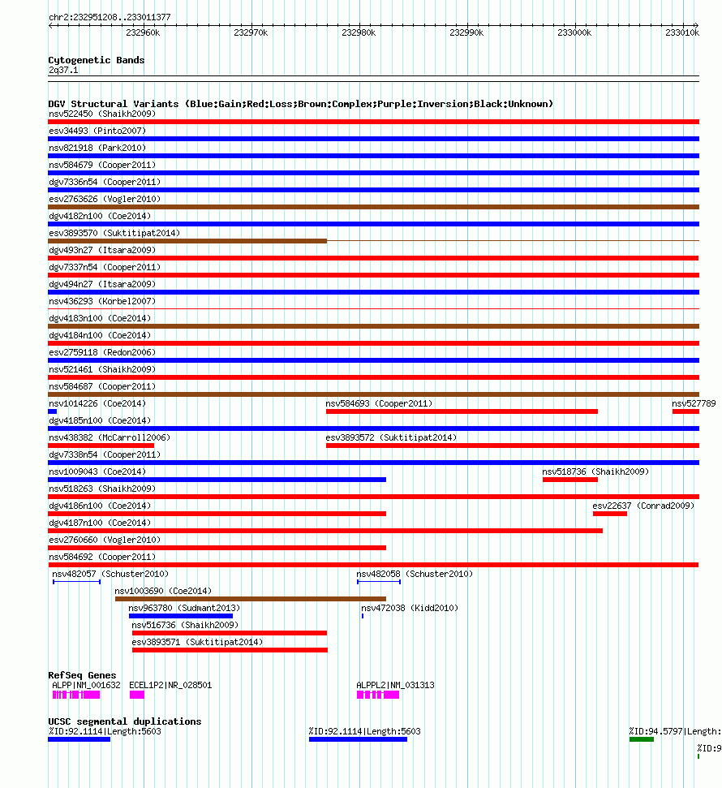Select nsv963780 (Sudmant2013) label

point(184,609)
